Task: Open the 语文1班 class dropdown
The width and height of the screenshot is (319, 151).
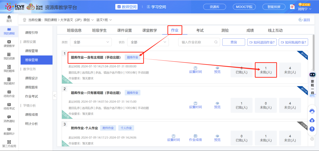Action: (104, 20)
